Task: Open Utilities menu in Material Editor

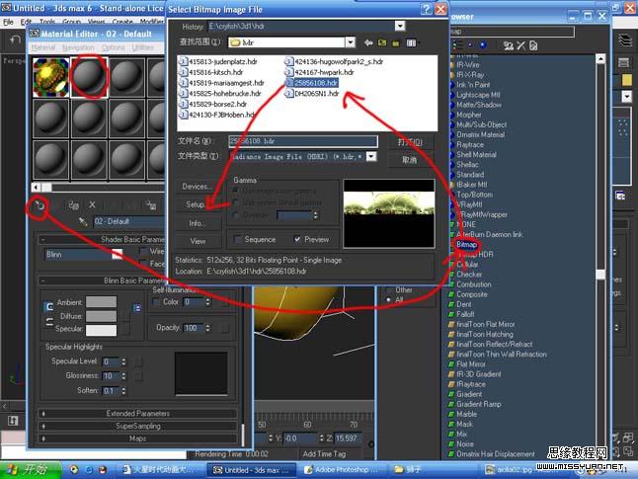Action: [143, 47]
